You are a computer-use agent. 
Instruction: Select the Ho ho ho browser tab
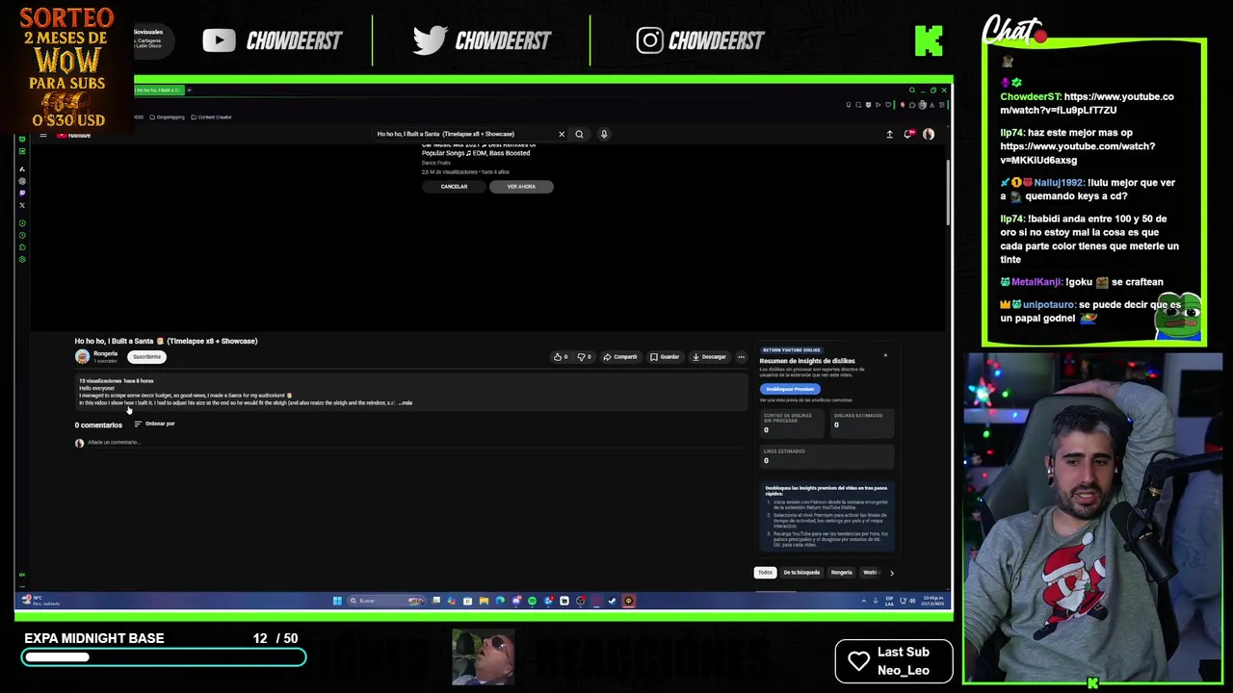(x=159, y=90)
